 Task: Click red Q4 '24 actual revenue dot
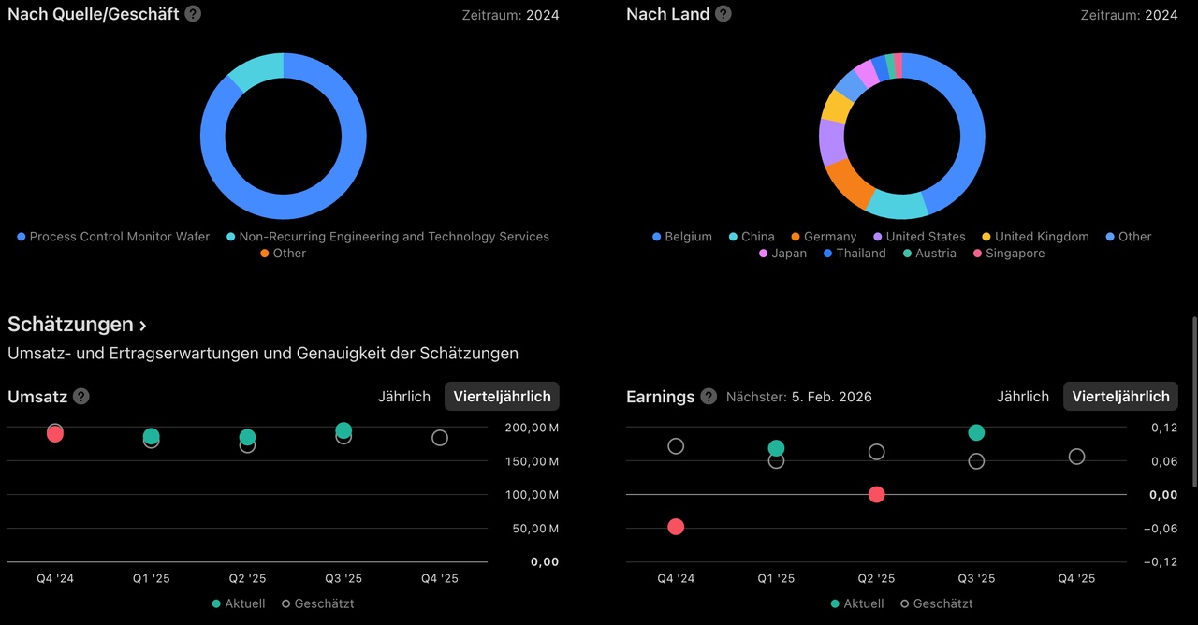[55, 434]
